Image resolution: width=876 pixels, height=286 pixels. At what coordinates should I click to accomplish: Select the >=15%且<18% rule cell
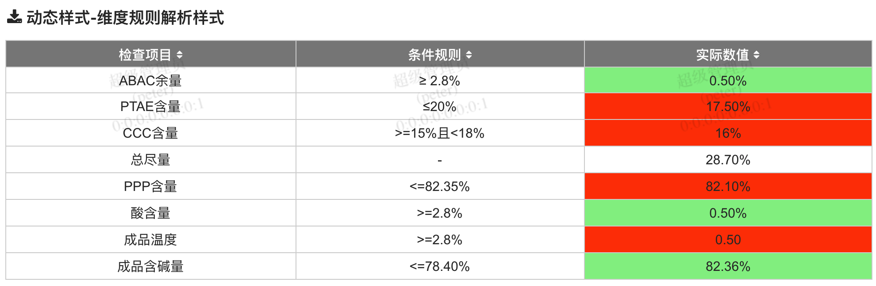440,133
